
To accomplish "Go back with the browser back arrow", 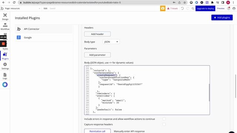I will [4, 3].
